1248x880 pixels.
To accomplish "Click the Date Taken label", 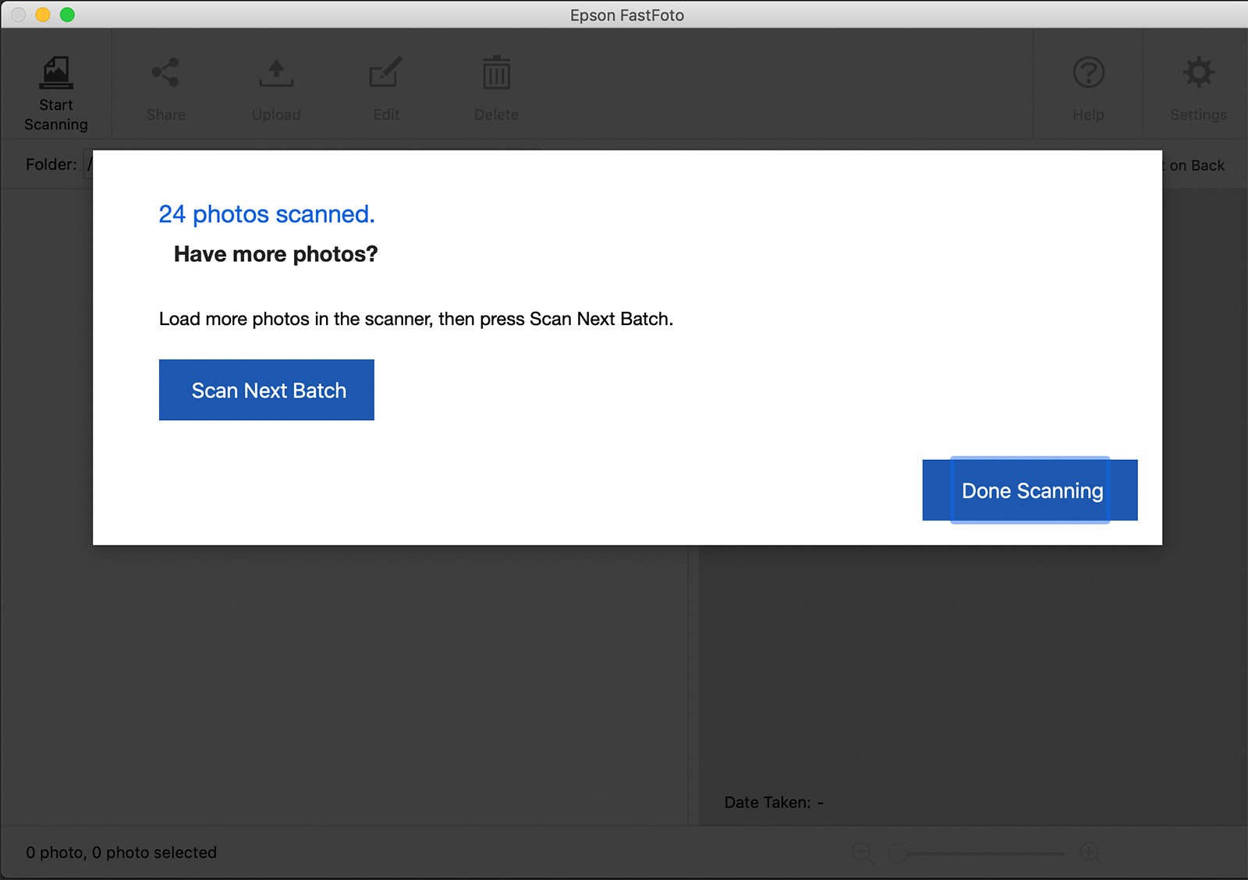I will coord(767,803).
